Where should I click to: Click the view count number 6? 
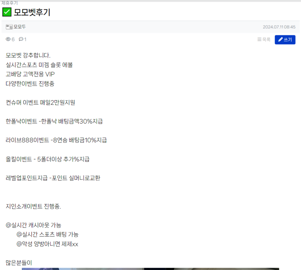point(13,40)
